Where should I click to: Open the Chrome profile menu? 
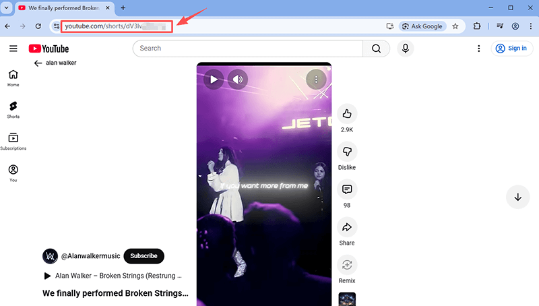[x=515, y=26]
